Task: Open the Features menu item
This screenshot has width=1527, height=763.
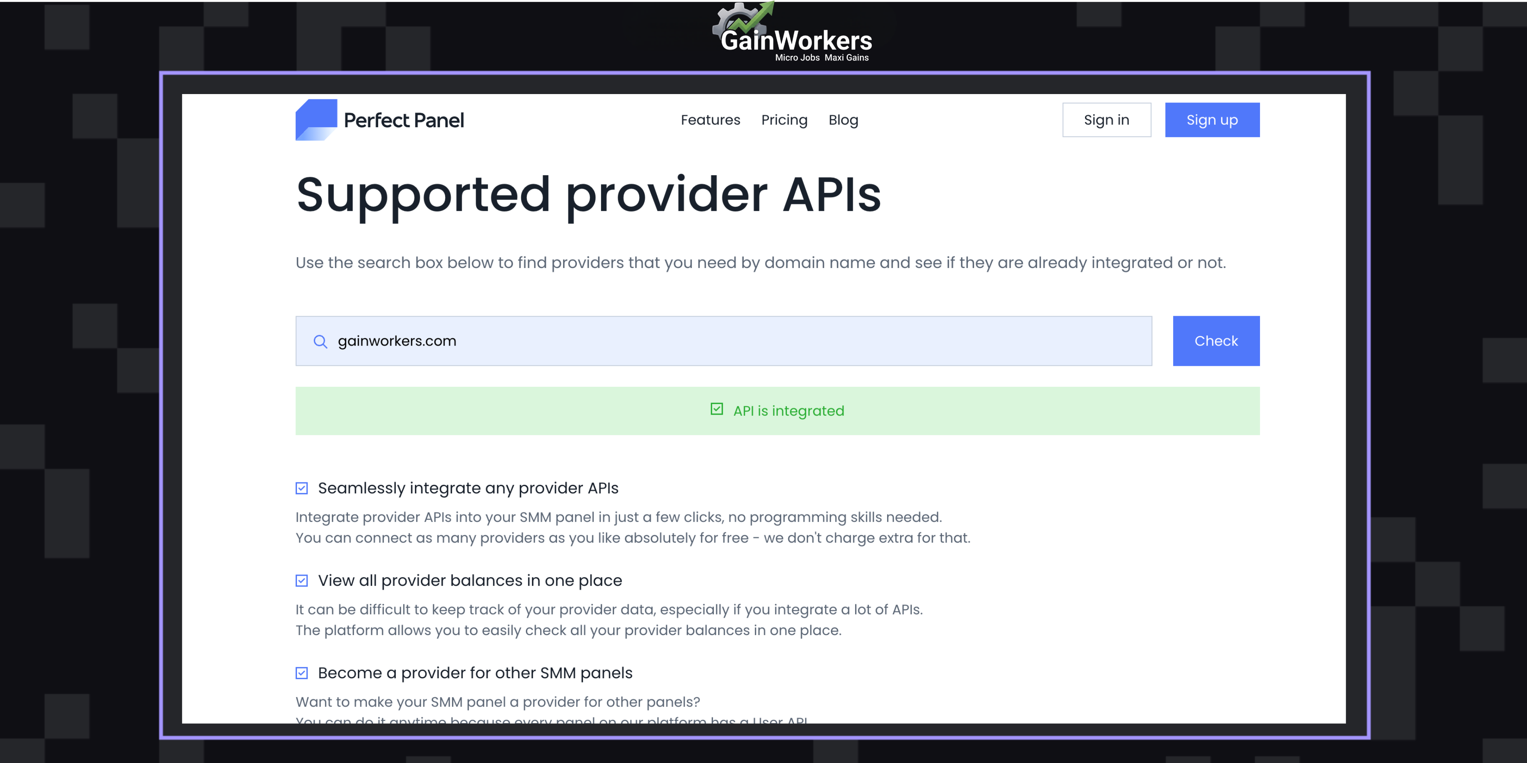Action: 710,120
